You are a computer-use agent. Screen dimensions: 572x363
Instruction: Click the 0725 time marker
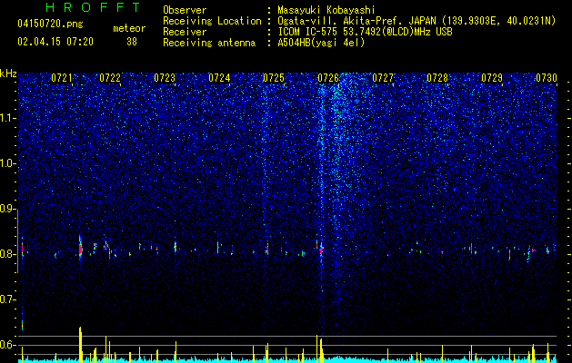point(274,78)
